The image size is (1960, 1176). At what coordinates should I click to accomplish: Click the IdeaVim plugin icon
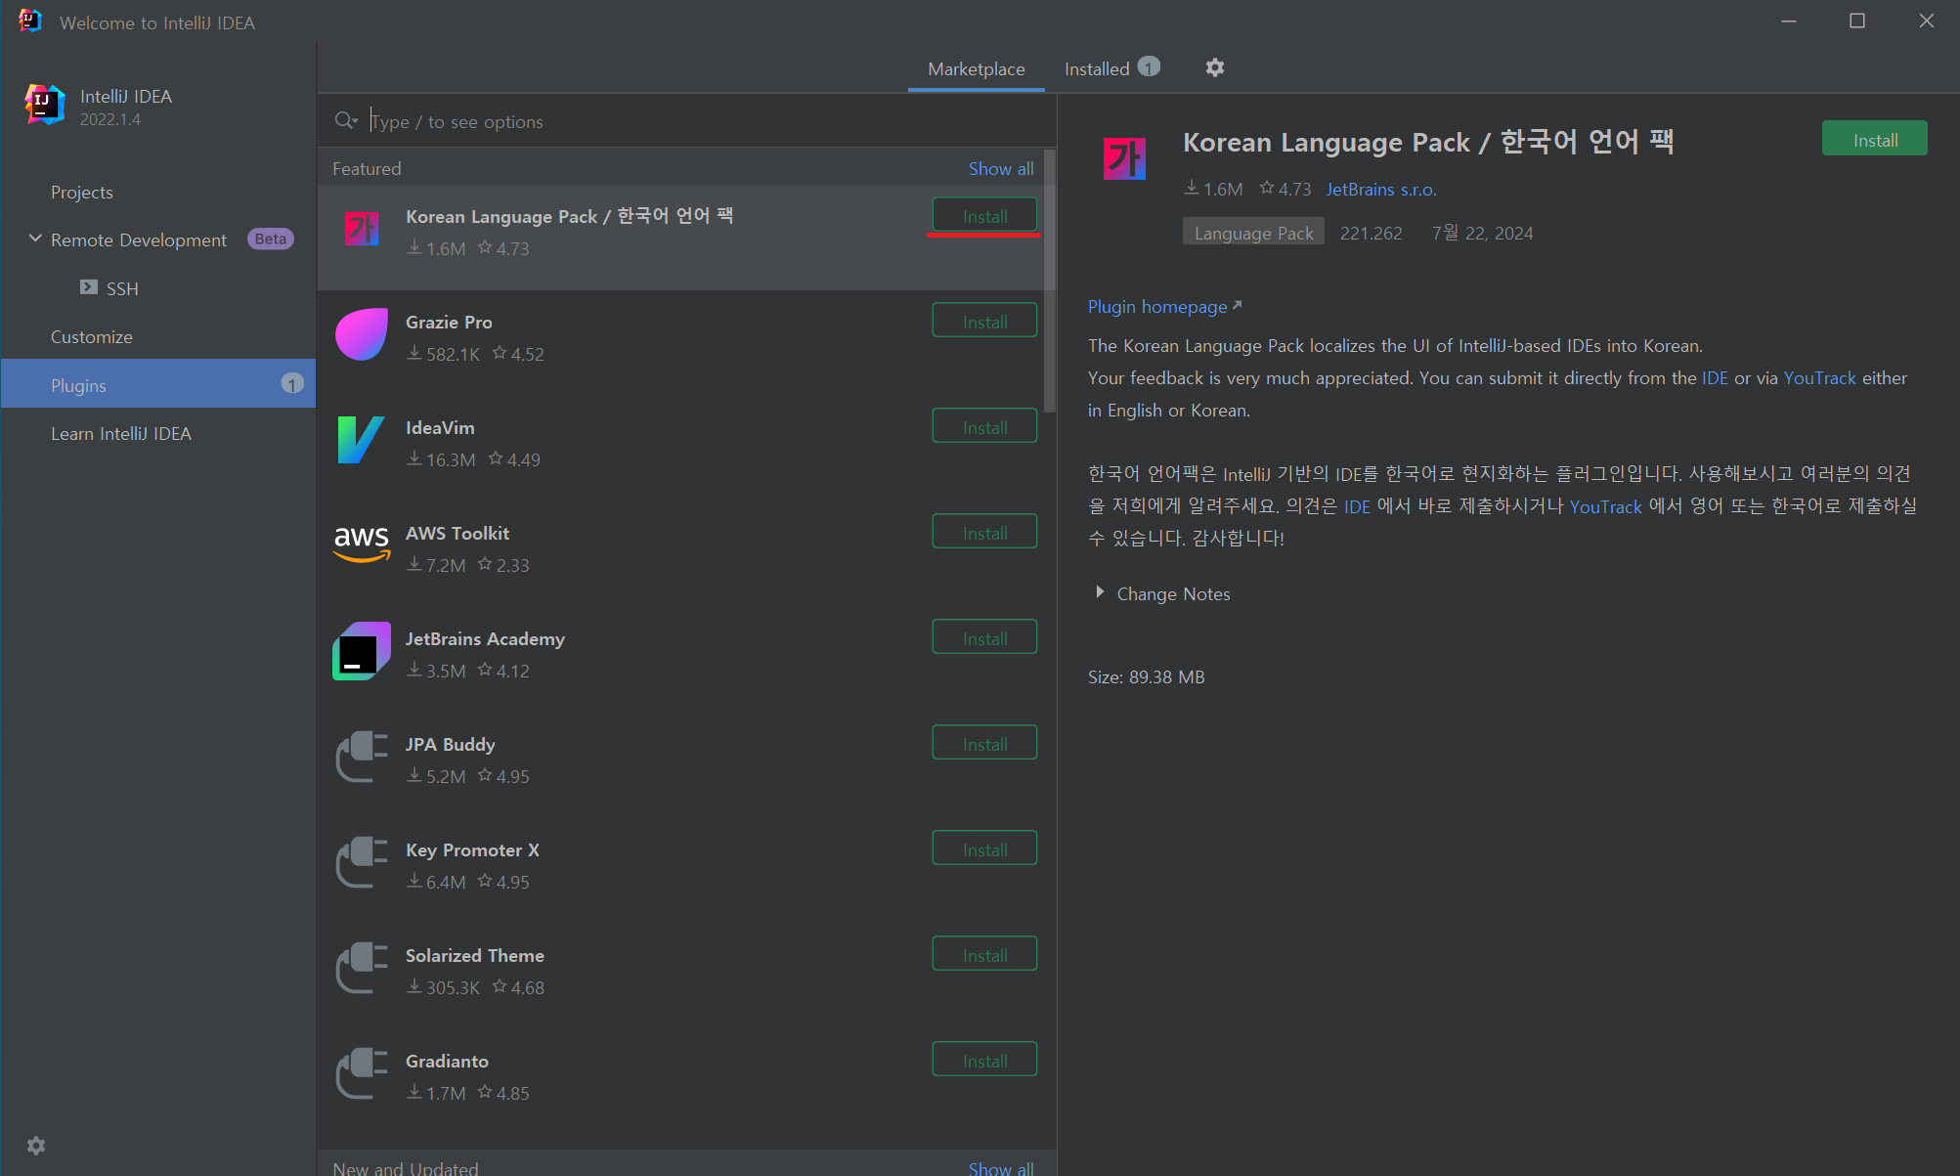coord(362,441)
